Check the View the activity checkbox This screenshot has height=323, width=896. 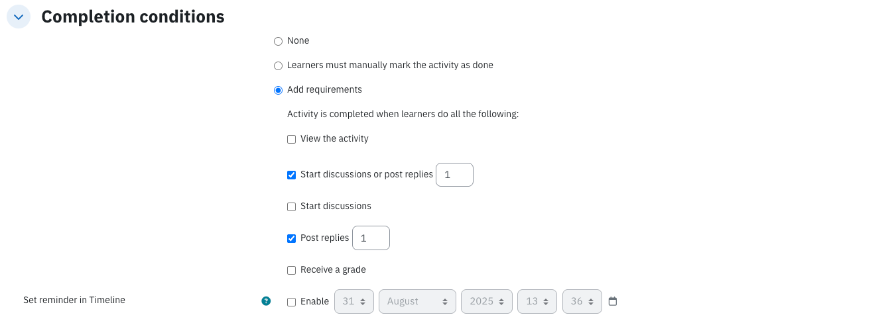(291, 139)
